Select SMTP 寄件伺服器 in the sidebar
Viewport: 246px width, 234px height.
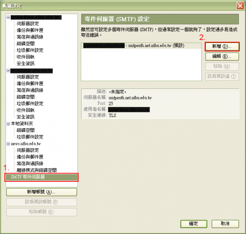coord(28,177)
